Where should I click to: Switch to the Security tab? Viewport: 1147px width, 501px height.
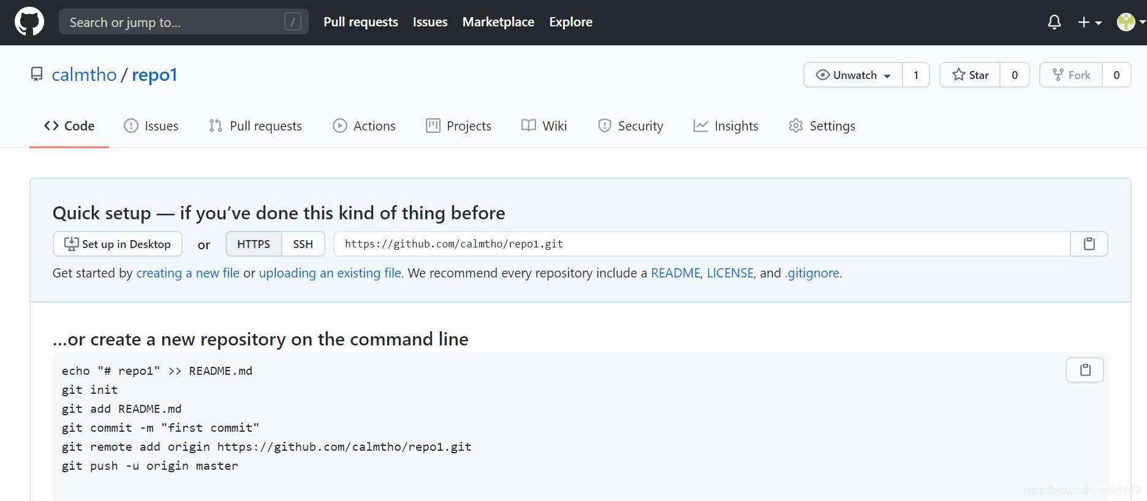(x=630, y=126)
